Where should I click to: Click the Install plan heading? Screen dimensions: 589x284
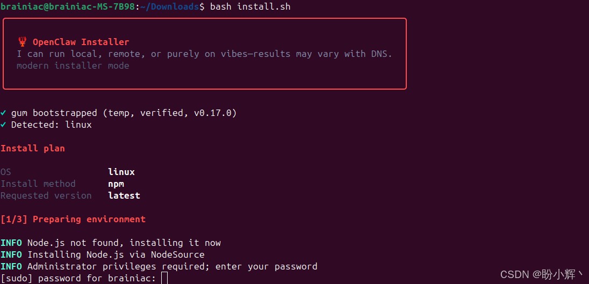point(33,149)
